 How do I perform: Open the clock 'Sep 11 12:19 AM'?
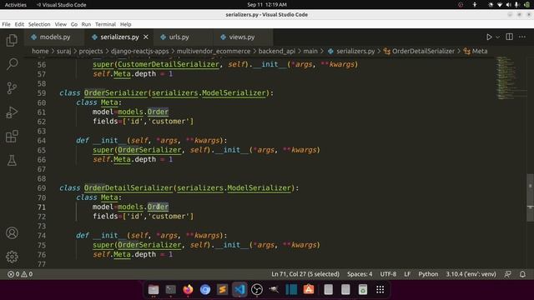(267, 5)
